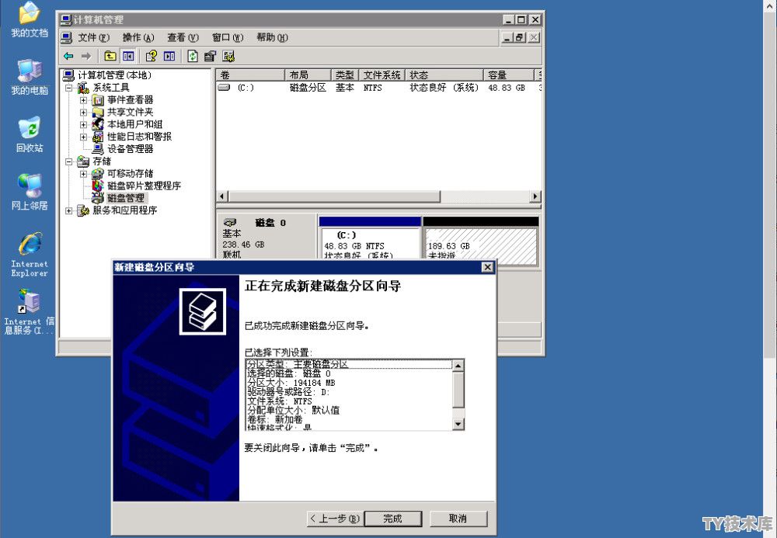
Task: Select the (C:) volume row
Action: point(378,88)
